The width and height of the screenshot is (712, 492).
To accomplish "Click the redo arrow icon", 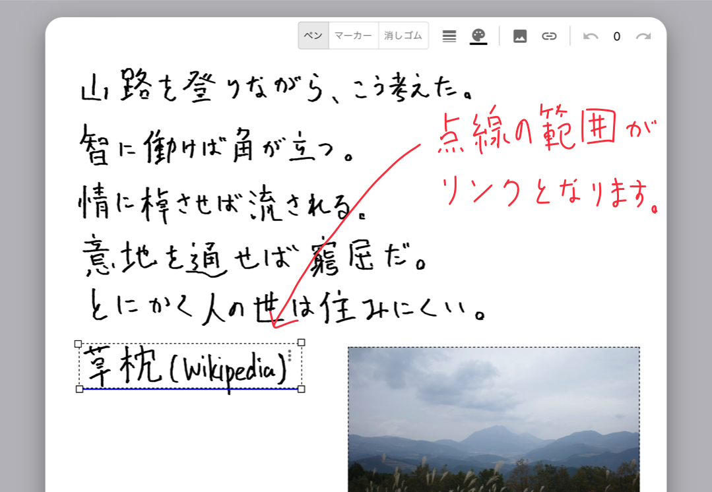I will (x=643, y=36).
